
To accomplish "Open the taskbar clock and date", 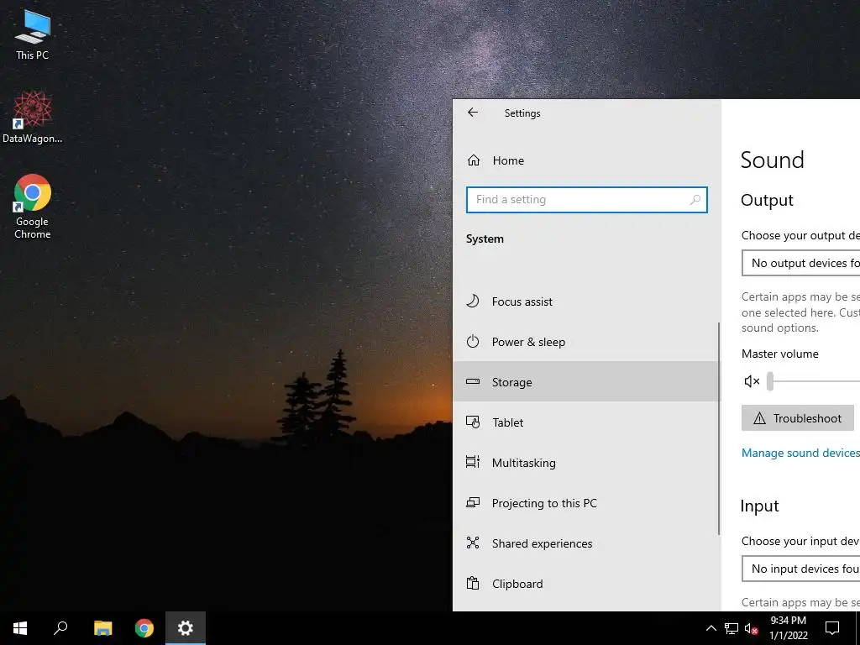I will [x=788, y=628].
